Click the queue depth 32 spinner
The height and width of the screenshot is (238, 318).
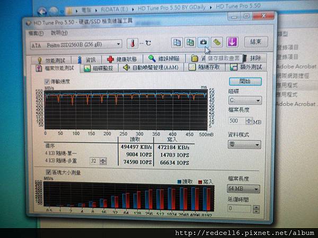pyautogui.click(x=103, y=161)
